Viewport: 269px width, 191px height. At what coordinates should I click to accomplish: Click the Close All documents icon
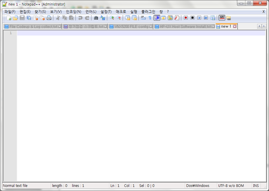click(42, 18)
